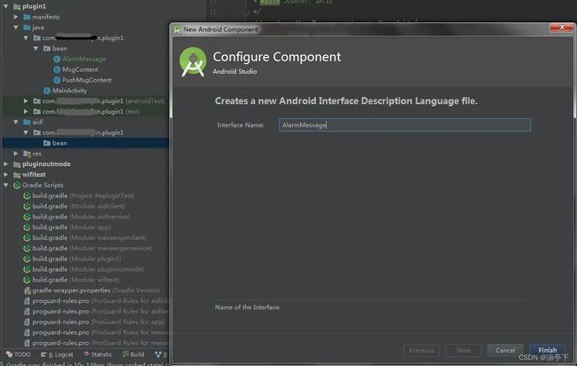577x366 pixels.
Task: Click the wifitest module icon
Action: [17, 175]
